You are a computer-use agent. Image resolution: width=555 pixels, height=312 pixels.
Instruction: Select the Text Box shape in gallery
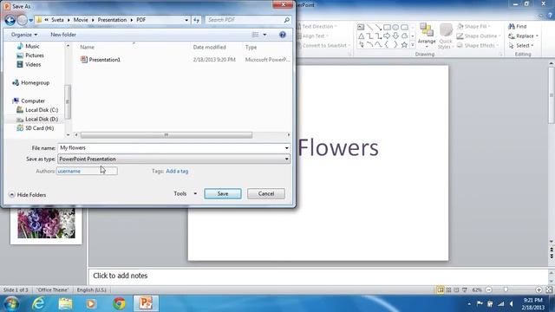tap(361, 27)
